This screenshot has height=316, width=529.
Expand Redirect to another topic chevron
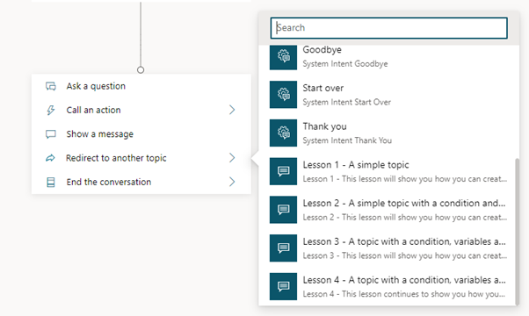click(x=232, y=158)
